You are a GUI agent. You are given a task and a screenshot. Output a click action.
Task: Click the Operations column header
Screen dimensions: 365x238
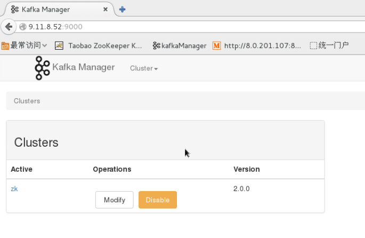tap(112, 169)
